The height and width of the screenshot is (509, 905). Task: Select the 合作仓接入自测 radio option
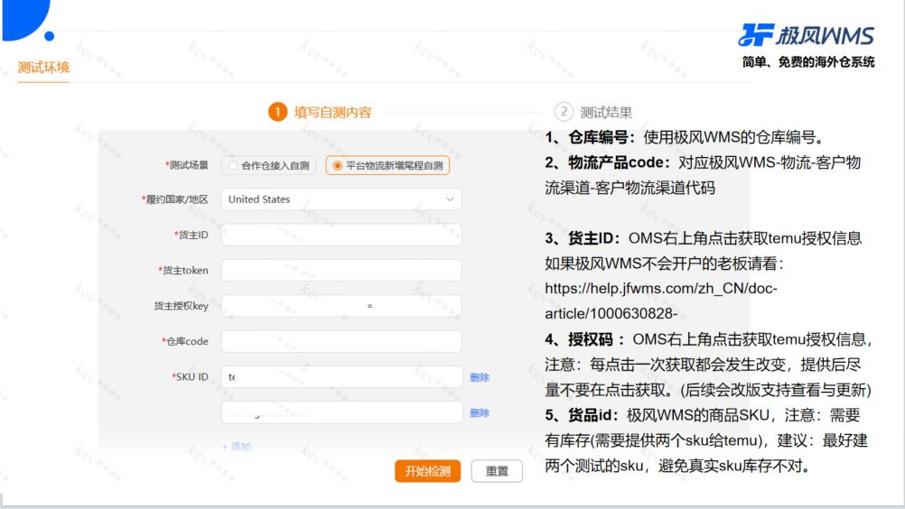(268, 165)
